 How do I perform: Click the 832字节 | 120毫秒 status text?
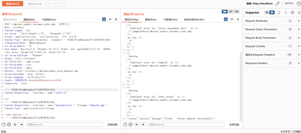click(x=290, y=131)
